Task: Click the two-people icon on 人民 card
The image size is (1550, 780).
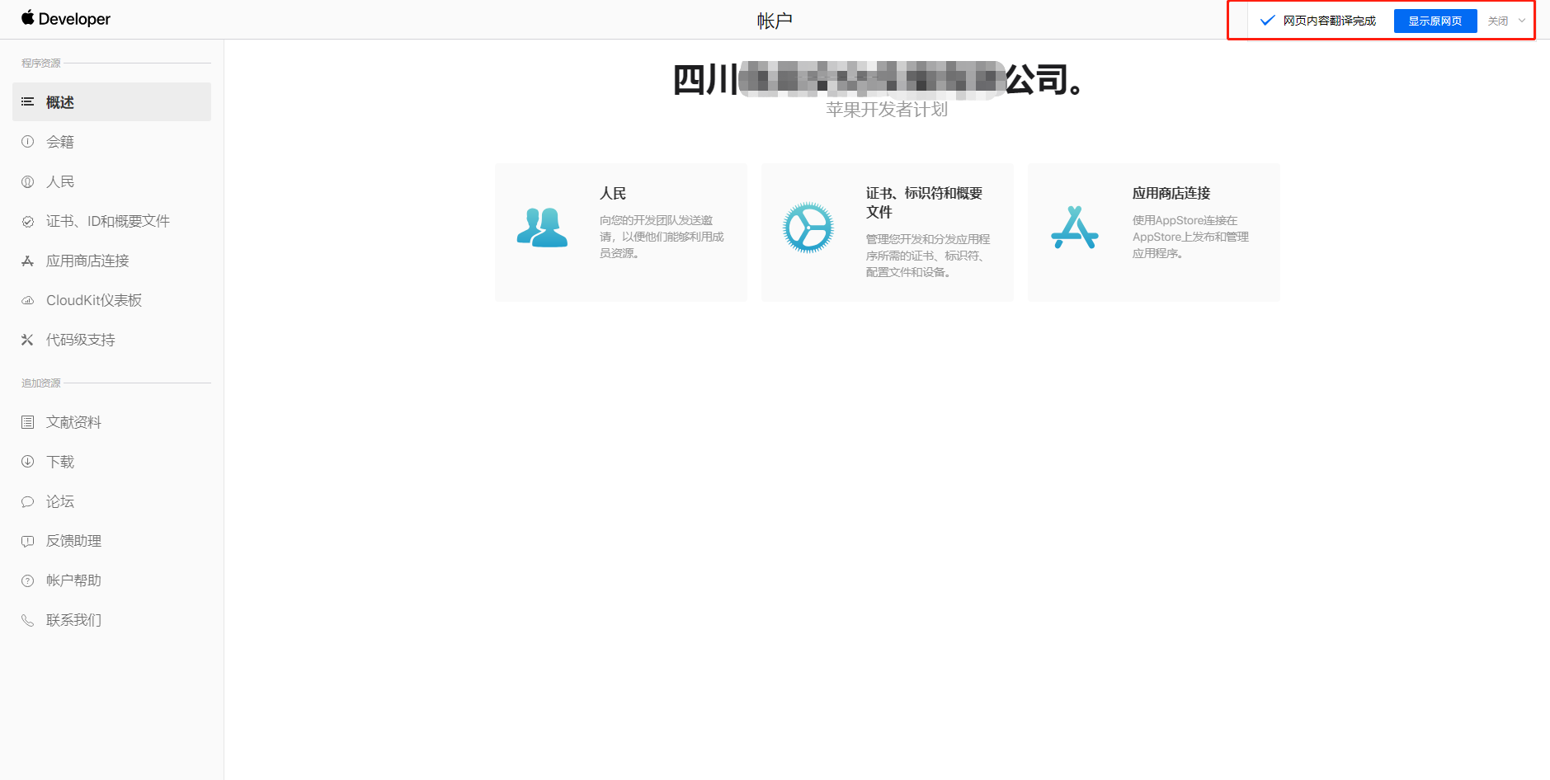Action: point(542,228)
